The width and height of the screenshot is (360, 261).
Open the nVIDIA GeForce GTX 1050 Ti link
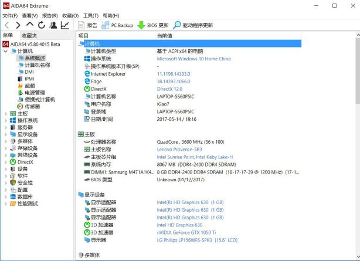[186, 232]
